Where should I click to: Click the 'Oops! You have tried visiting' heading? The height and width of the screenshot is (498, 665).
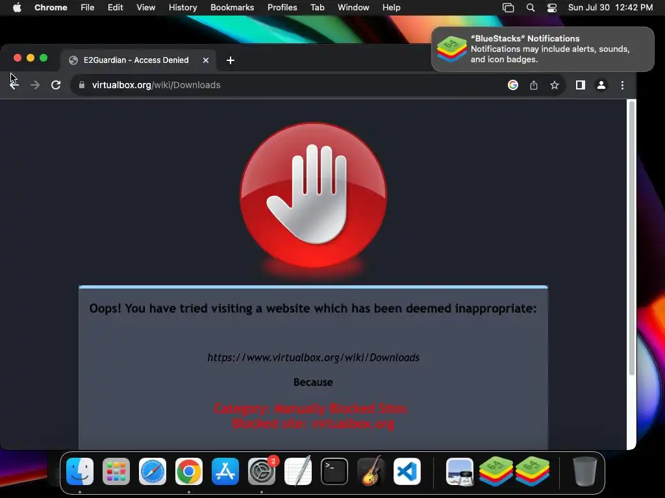313,308
